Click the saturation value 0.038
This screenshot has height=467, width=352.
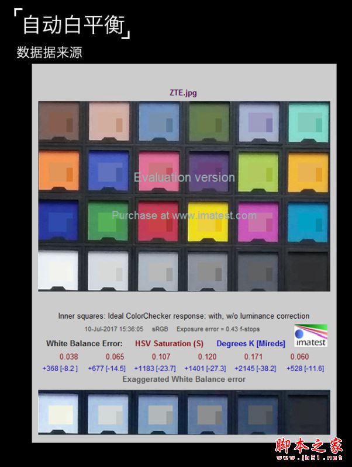point(68,357)
